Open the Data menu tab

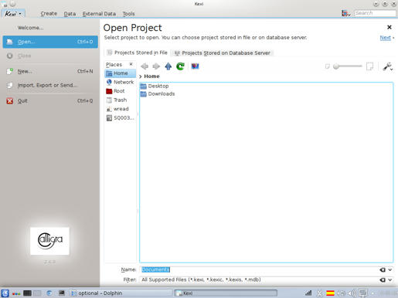[x=70, y=14]
